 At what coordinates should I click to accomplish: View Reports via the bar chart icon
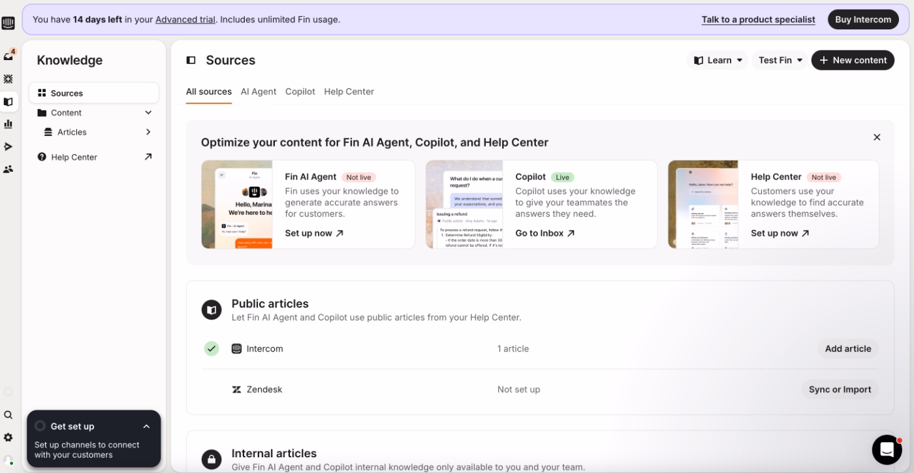pyautogui.click(x=8, y=123)
